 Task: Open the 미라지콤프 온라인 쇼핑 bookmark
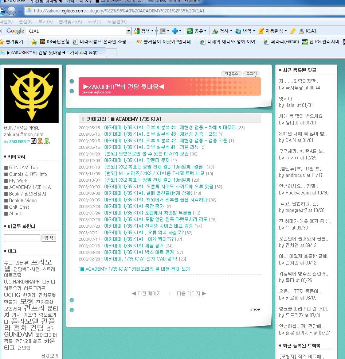[101, 42]
